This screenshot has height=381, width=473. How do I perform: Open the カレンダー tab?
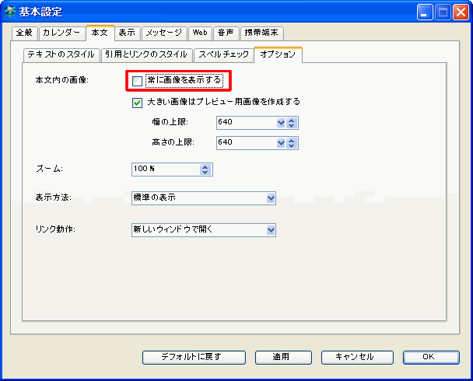pyautogui.click(x=61, y=33)
